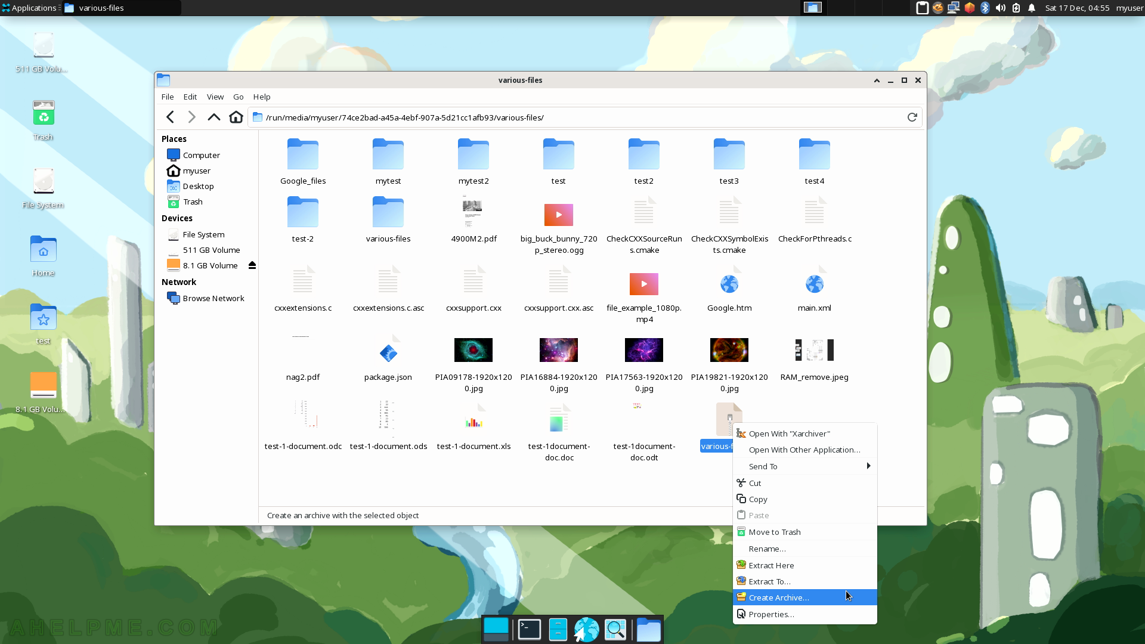
Task: Select the RAM_remove.jpeg thumbnail
Action: 815,350
